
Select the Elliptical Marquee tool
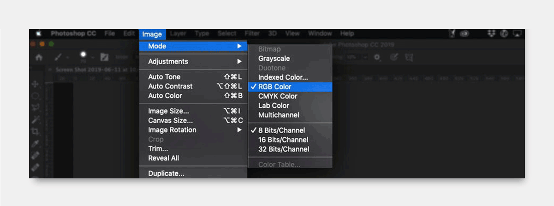click(x=36, y=96)
